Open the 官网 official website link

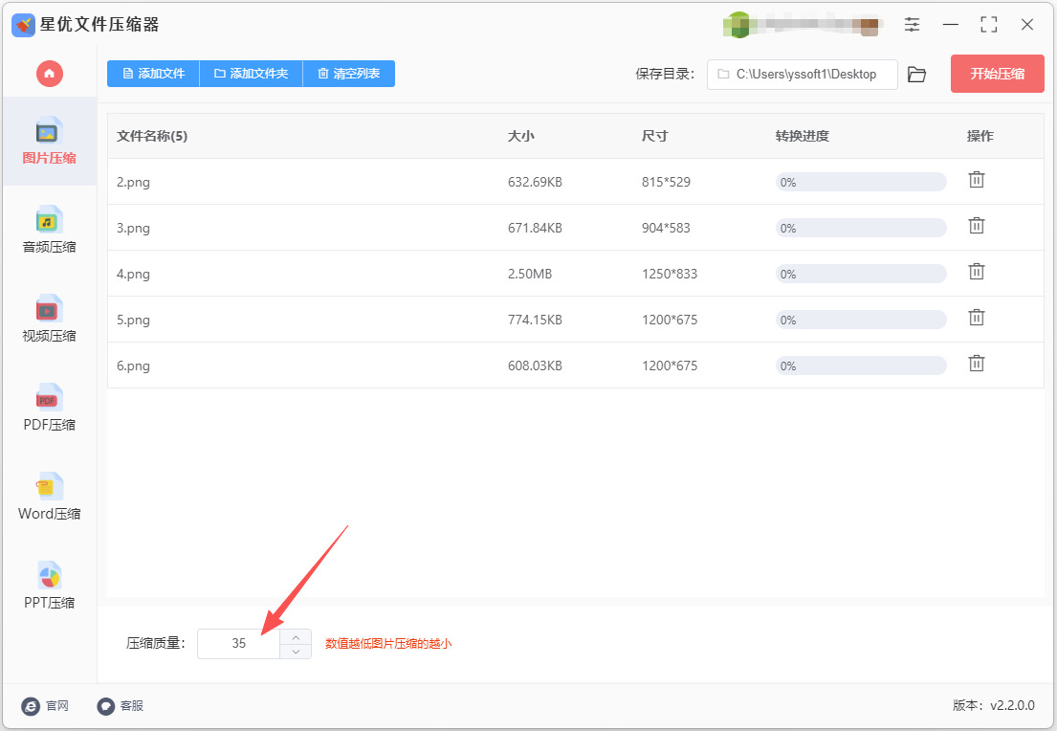tap(45, 706)
